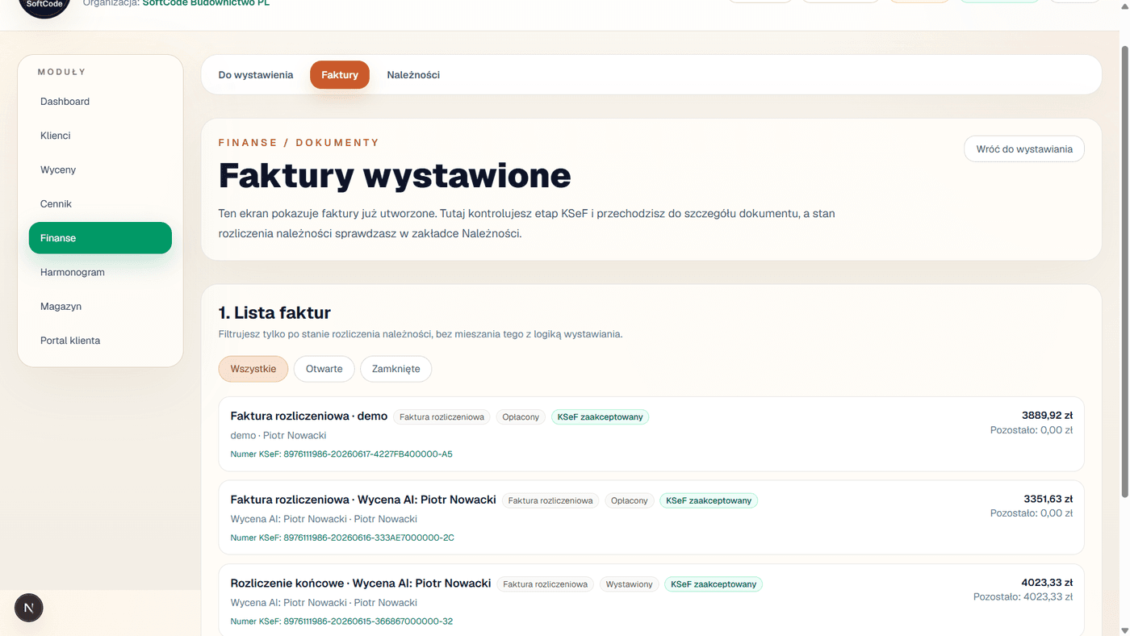Click KSeF zaakceptowany badge on demo invoice
This screenshot has width=1130, height=636.
(600, 417)
